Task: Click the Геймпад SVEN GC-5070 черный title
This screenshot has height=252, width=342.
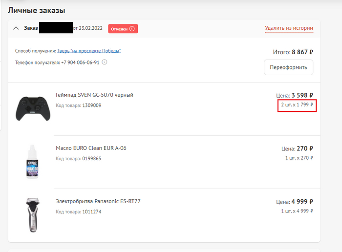Action: click(x=94, y=95)
